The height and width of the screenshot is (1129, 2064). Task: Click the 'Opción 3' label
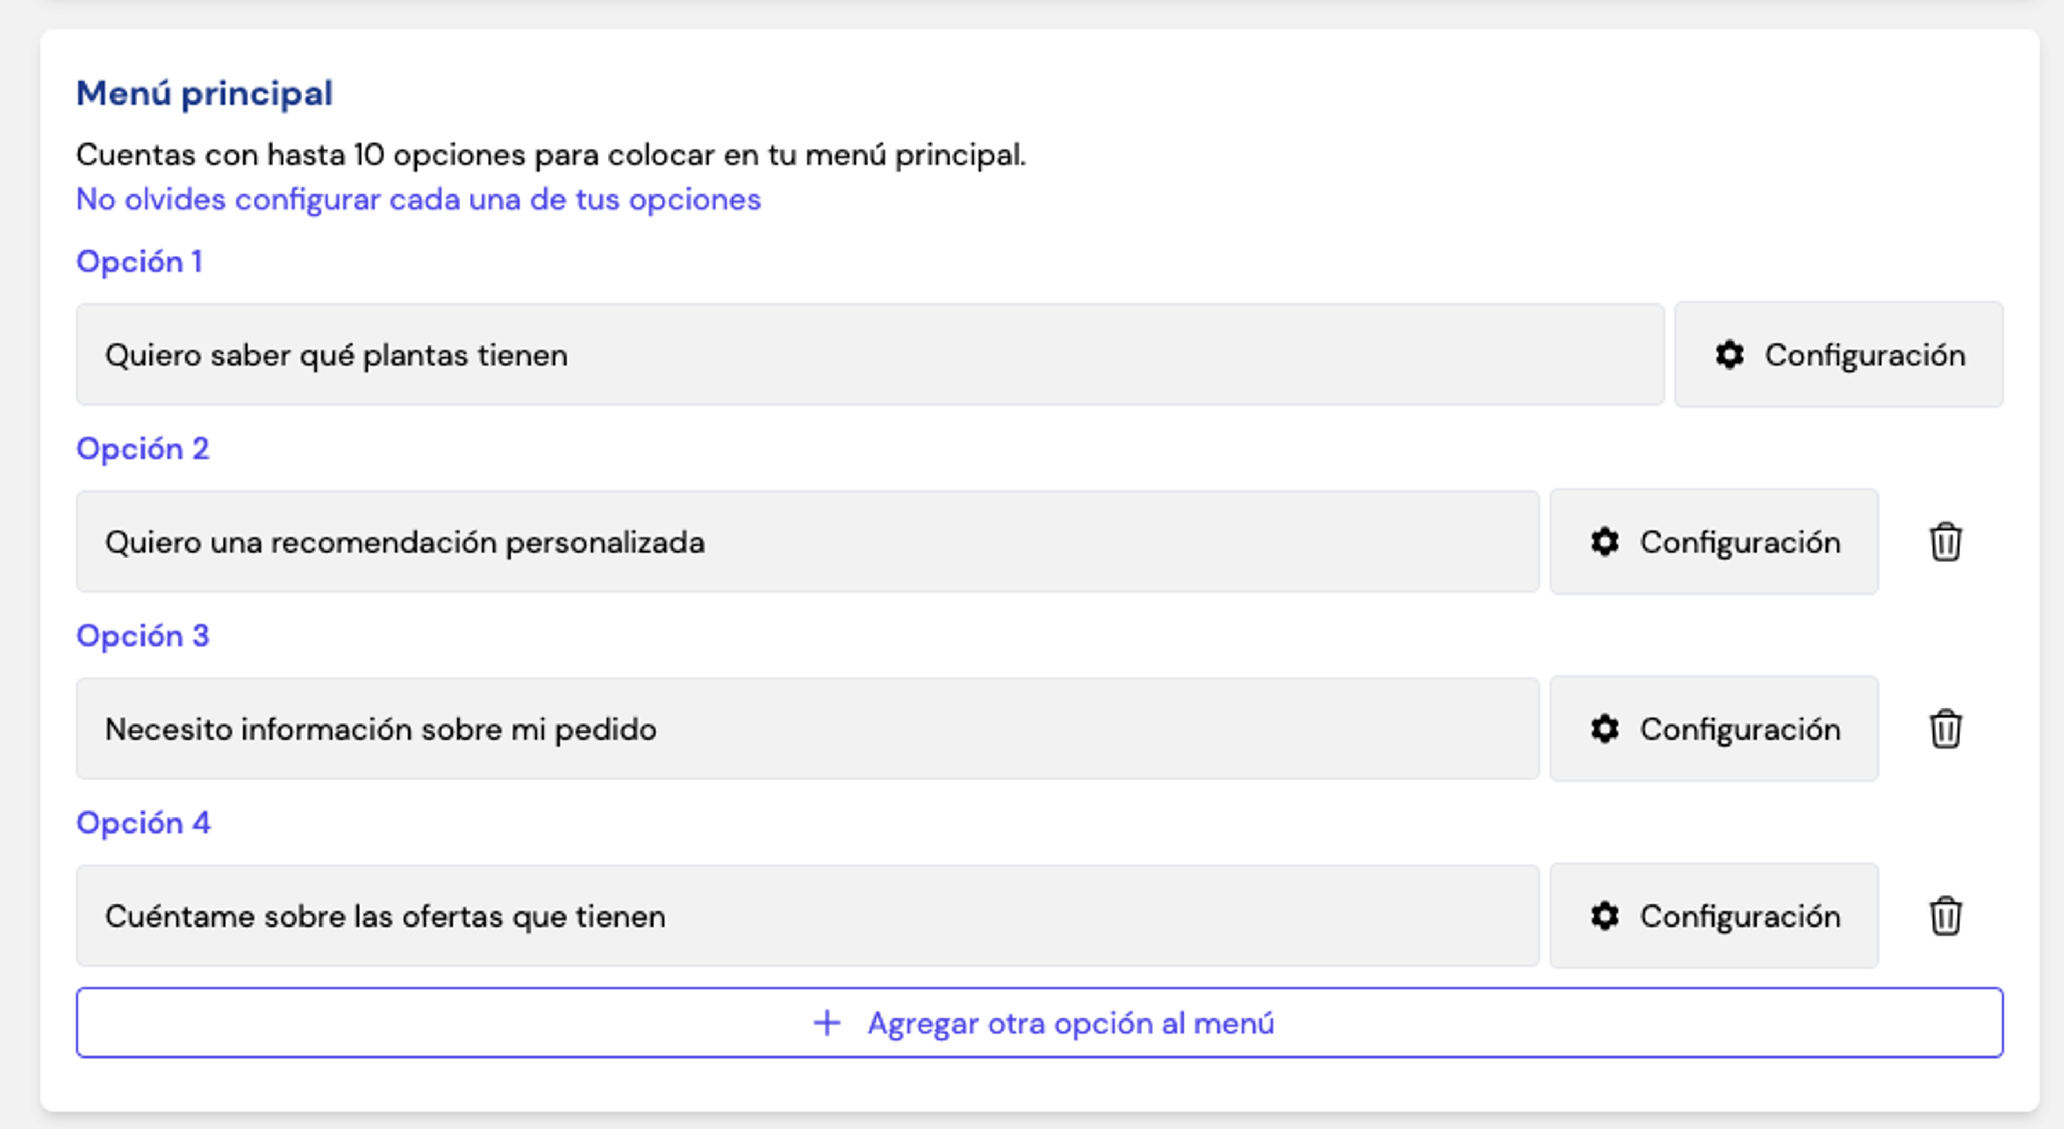pyautogui.click(x=142, y=636)
